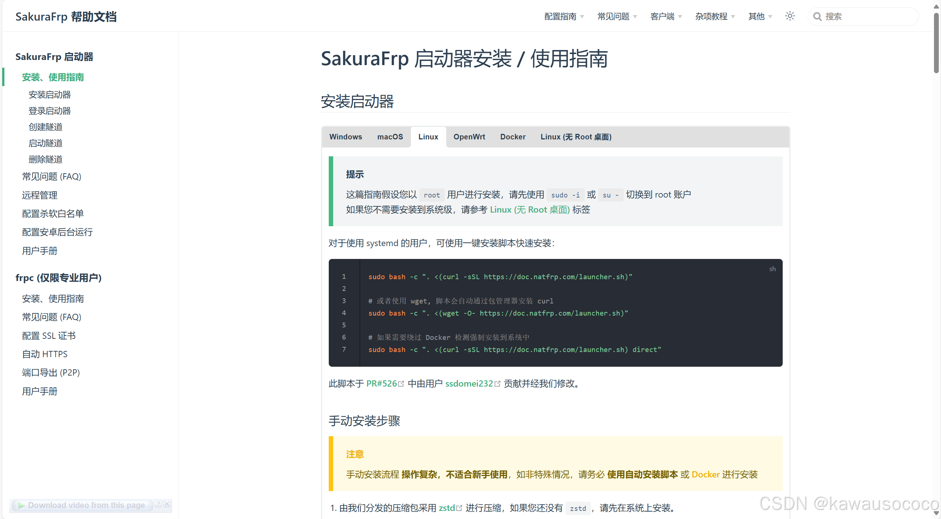The height and width of the screenshot is (519, 941).
Task: Switch to the Windows installation tab
Action: (x=346, y=137)
